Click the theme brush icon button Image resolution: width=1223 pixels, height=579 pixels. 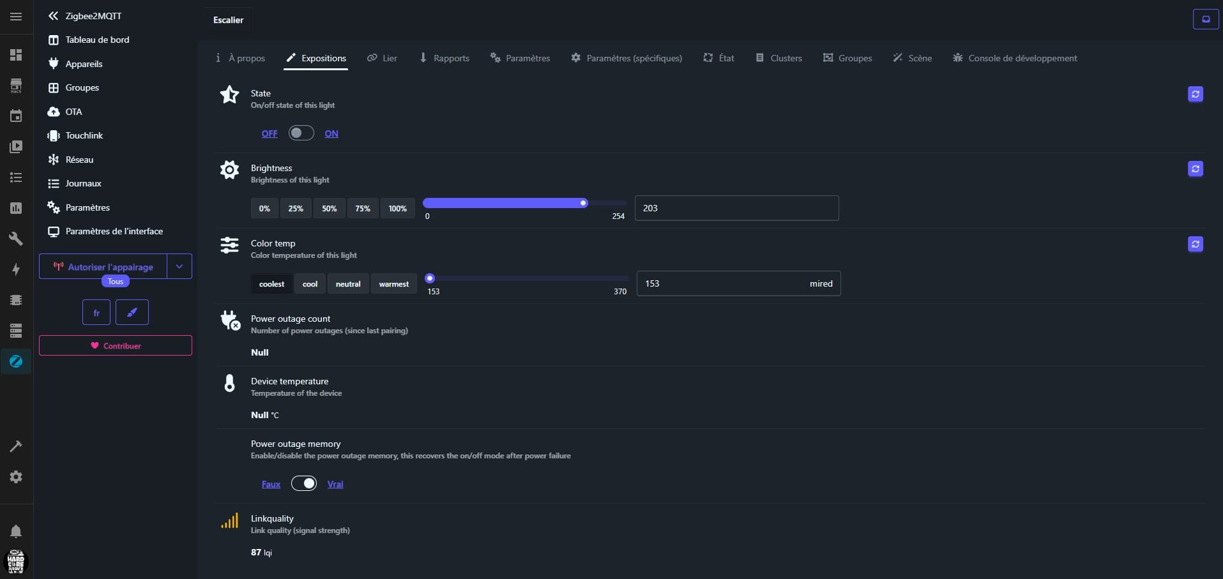(132, 313)
